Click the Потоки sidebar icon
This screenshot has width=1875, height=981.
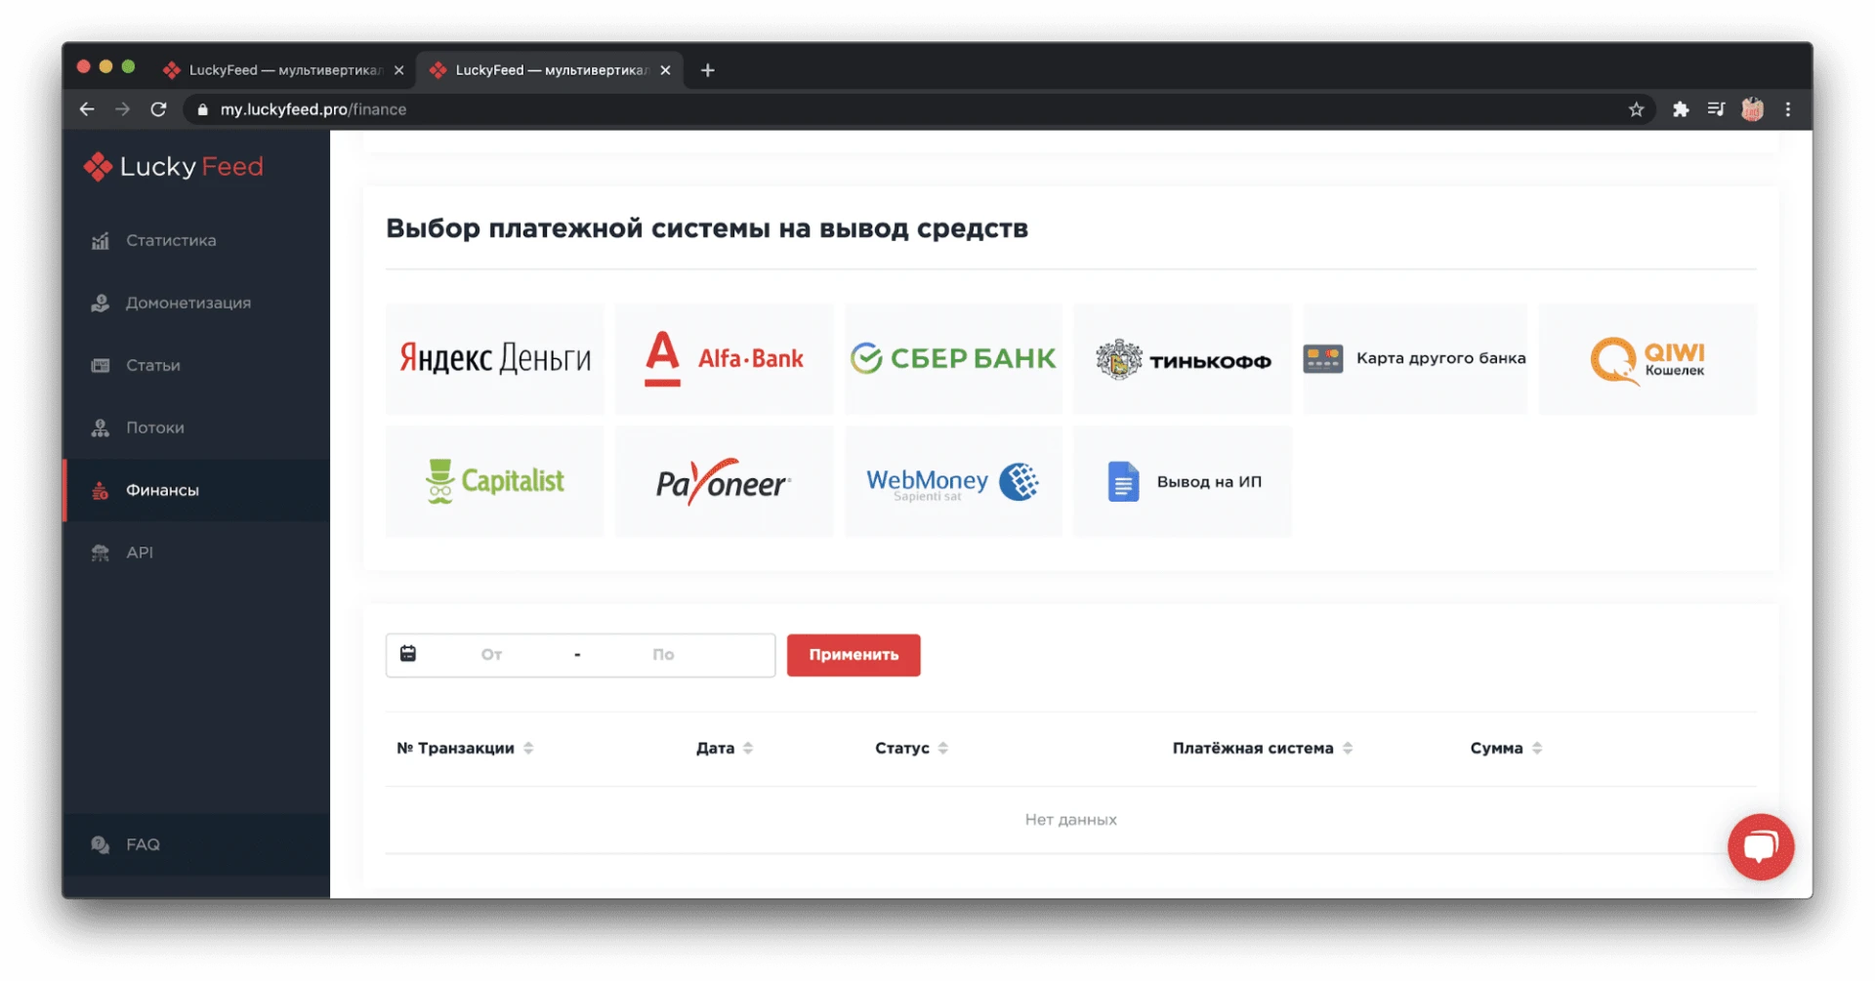(100, 429)
